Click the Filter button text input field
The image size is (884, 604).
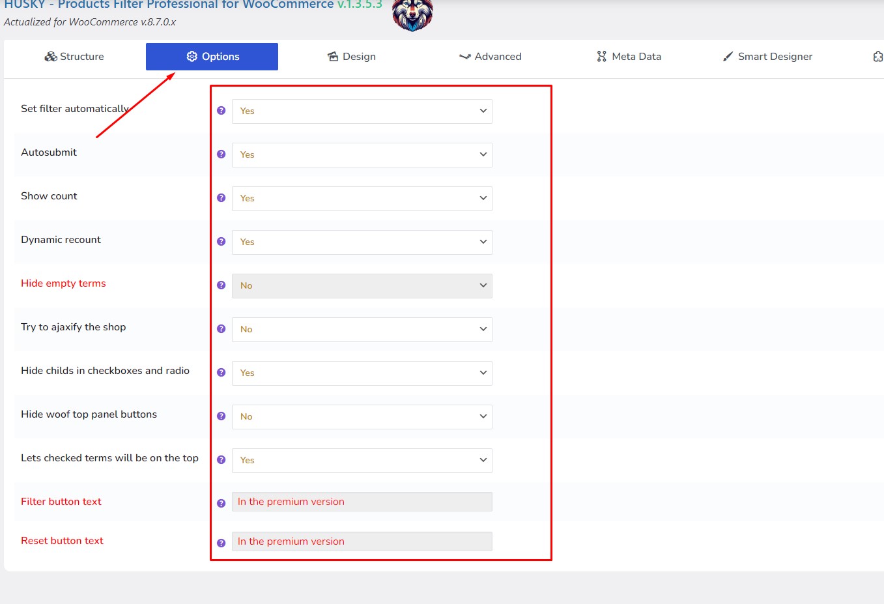362,502
